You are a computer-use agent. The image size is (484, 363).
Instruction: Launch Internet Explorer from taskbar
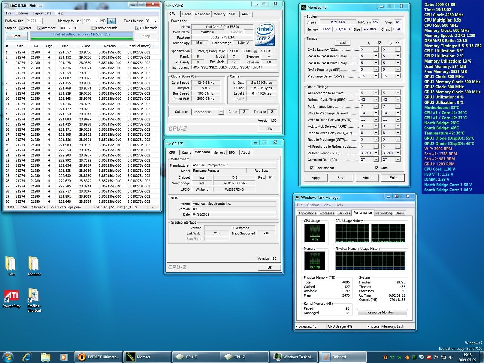point(27,357)
